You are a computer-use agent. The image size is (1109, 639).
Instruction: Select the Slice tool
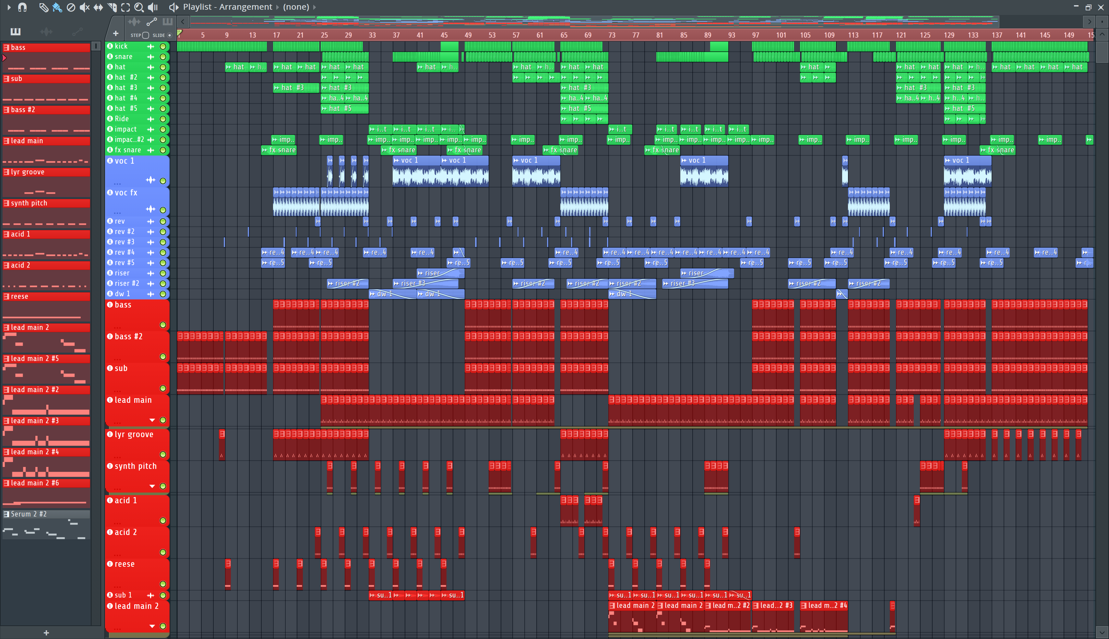click(x=112, y=7)
